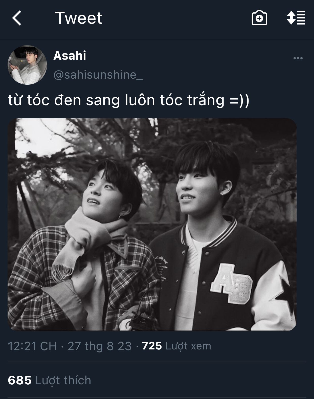Tap the Tweet header title
The width and height of the screenshot is (314, 399).
79,18
